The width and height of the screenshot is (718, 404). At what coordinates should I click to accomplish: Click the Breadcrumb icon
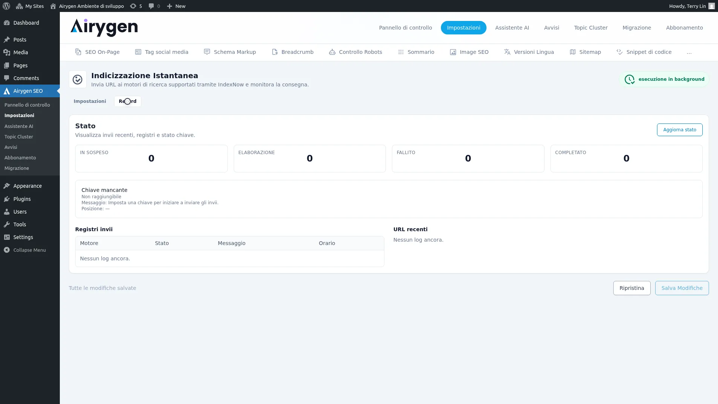pyautogui.click(x=274, y=52)
